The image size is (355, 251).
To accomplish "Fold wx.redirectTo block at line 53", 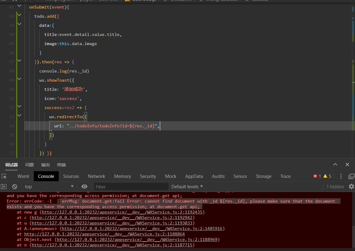I will coord(19,115).
